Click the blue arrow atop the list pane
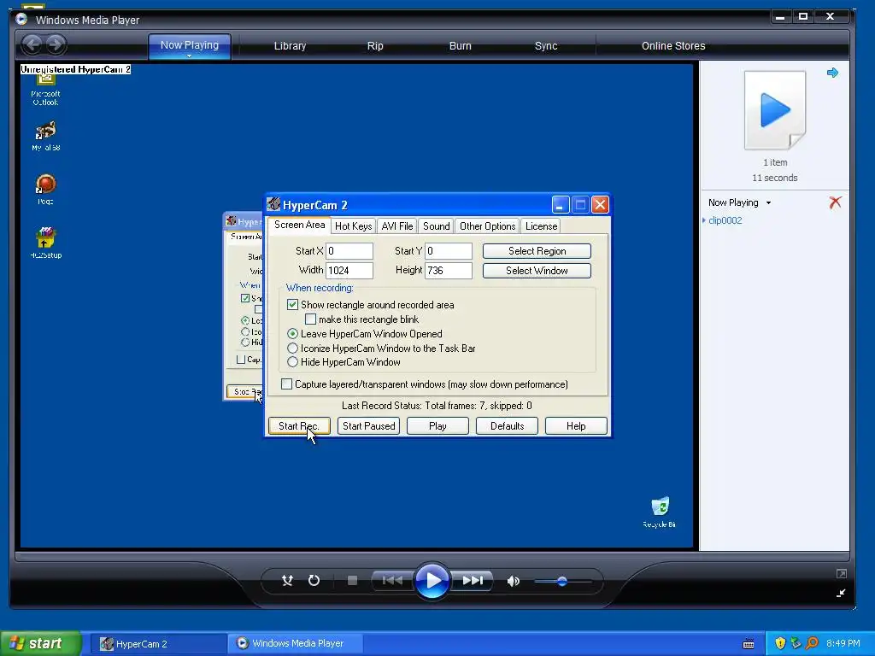This screenshot has height=656, width=875. (x=832, y=73)
